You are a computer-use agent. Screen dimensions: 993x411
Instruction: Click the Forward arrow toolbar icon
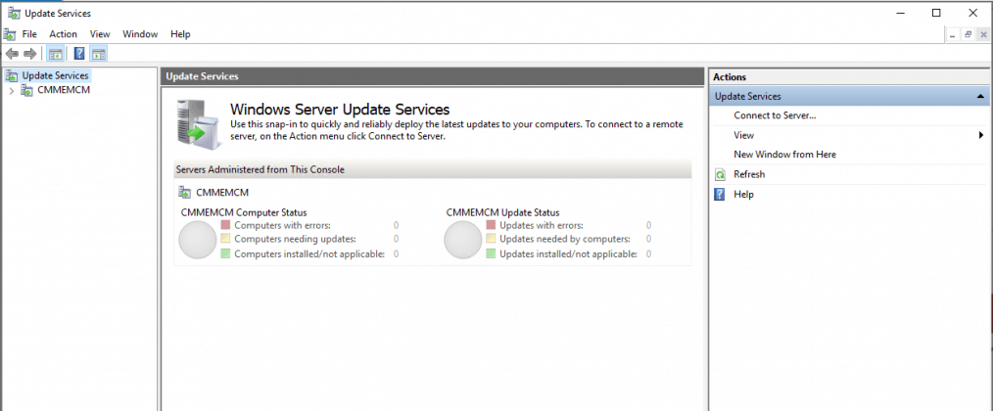(29, 54)
